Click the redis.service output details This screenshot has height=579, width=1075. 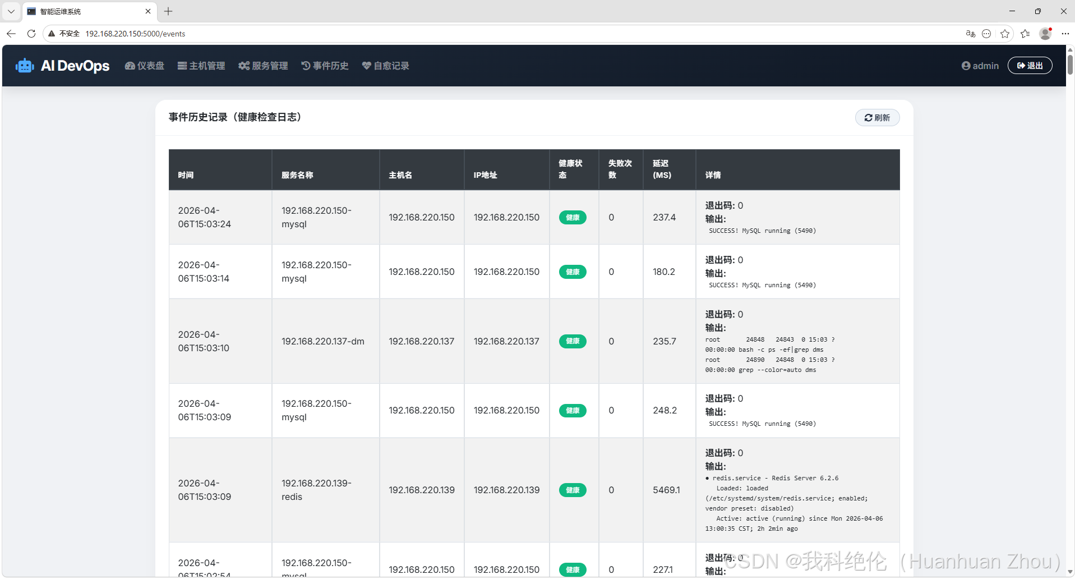(x=794, y=503)
